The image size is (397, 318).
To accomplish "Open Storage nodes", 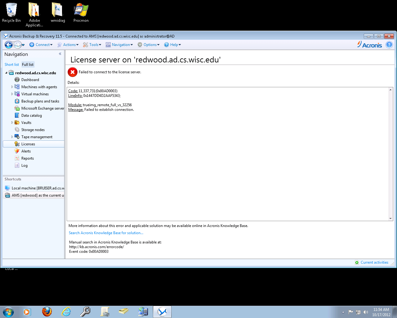I will pyautogui.click(x=33, y=130).
